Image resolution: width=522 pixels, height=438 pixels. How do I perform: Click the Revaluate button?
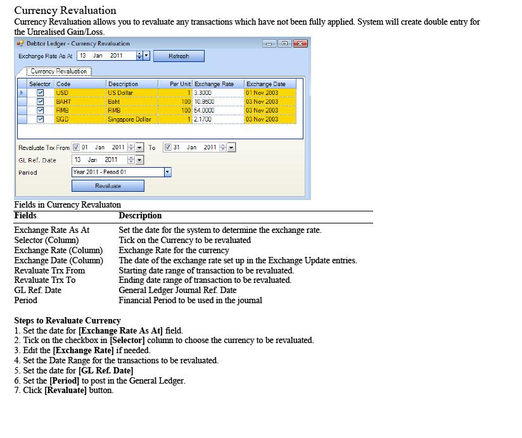pos(108,186)
